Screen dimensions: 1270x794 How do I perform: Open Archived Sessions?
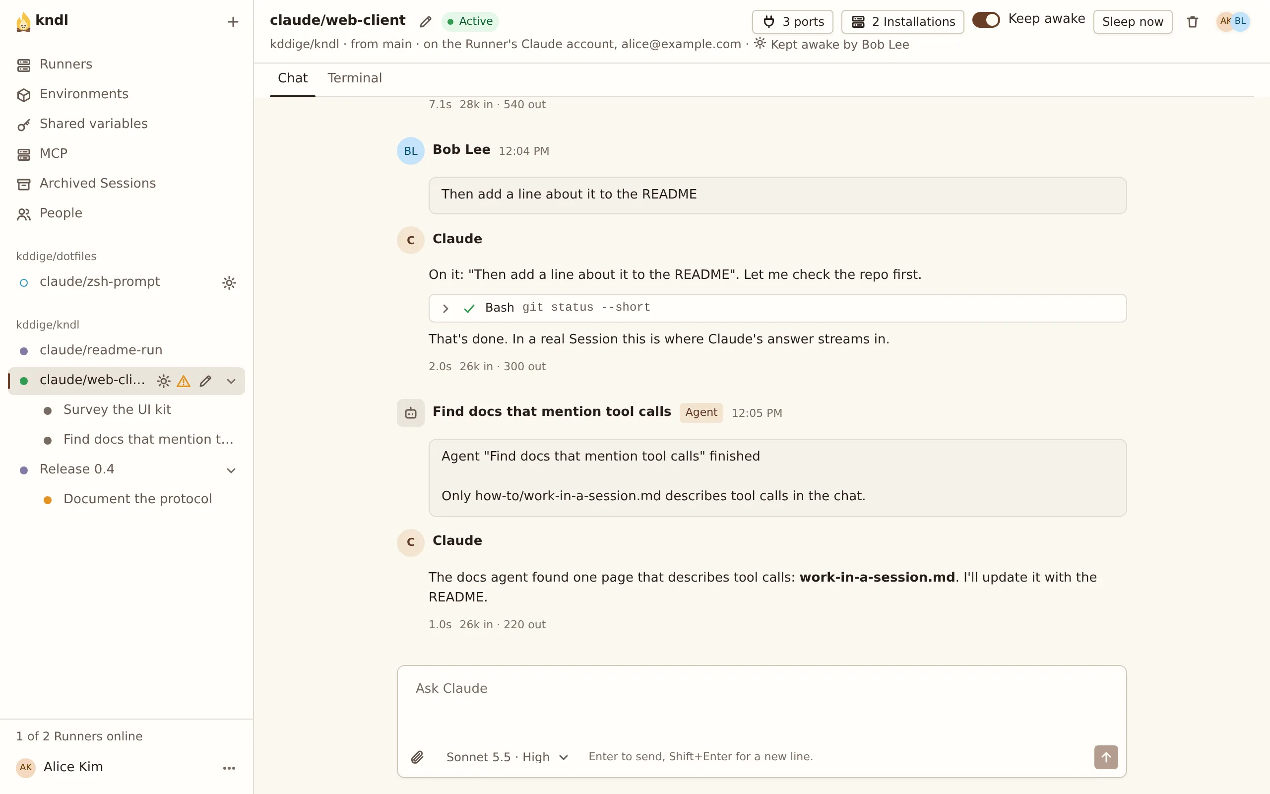pos(127,183)
